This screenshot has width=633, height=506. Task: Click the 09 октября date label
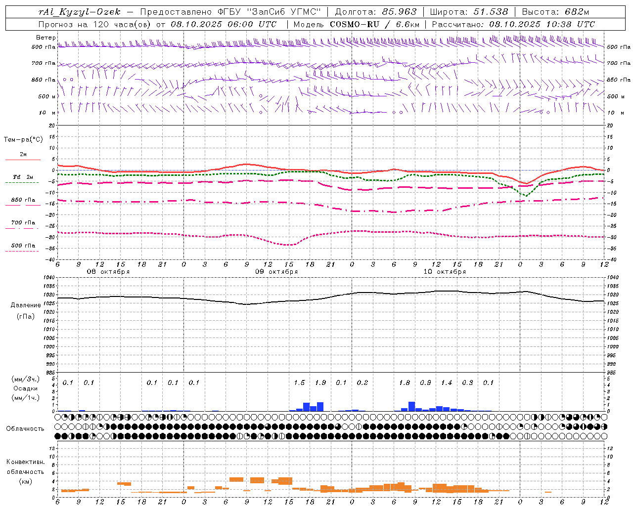coord(276,272)
